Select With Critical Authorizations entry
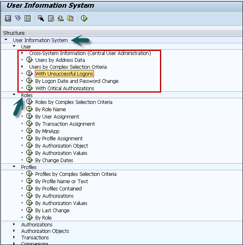The height and width of the screenshot is (245, 243). point(64,88)
